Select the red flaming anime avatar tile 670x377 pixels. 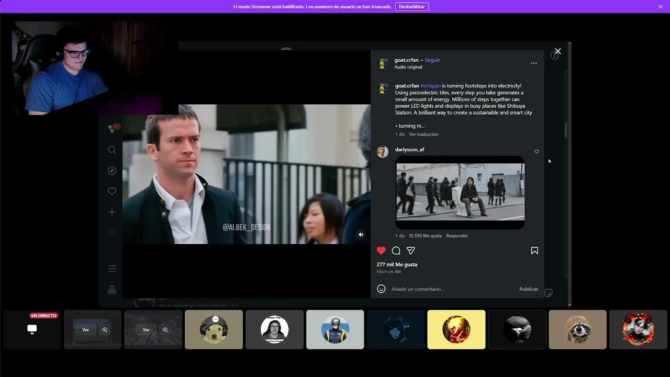(x=639, y=329)
